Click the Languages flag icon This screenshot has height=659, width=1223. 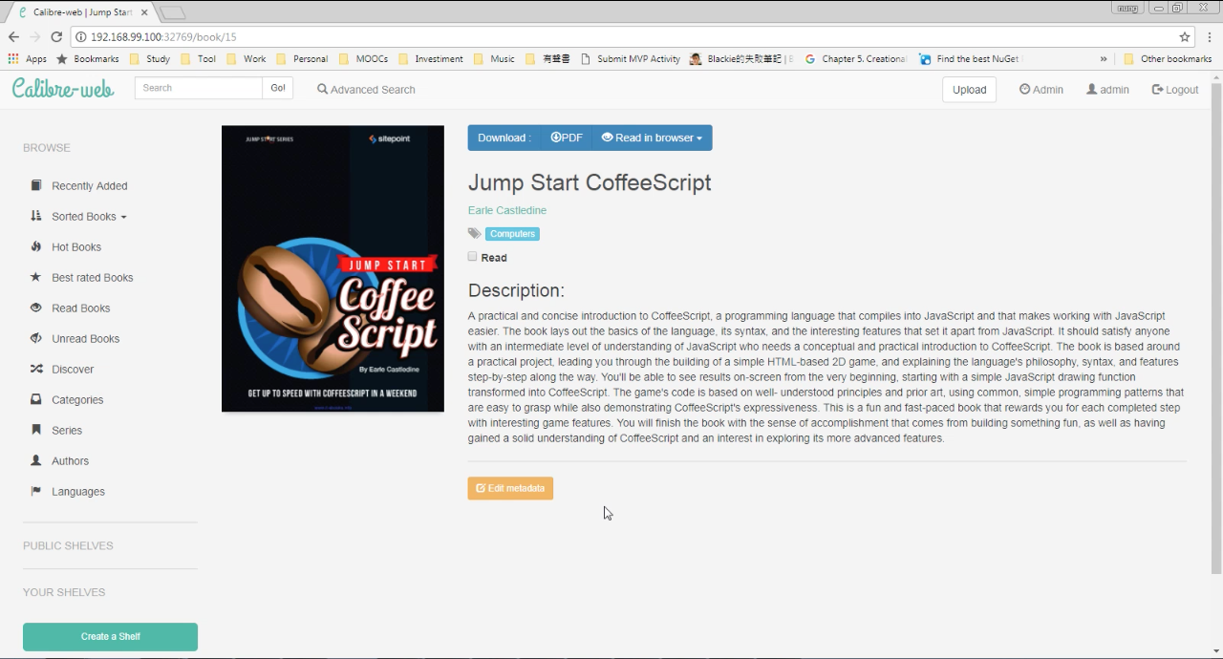click(x=36, y=491)
